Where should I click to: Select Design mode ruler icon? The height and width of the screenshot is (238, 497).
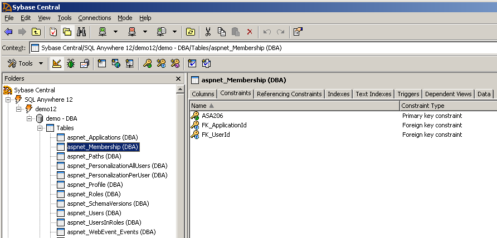click(x=57, y=63)
